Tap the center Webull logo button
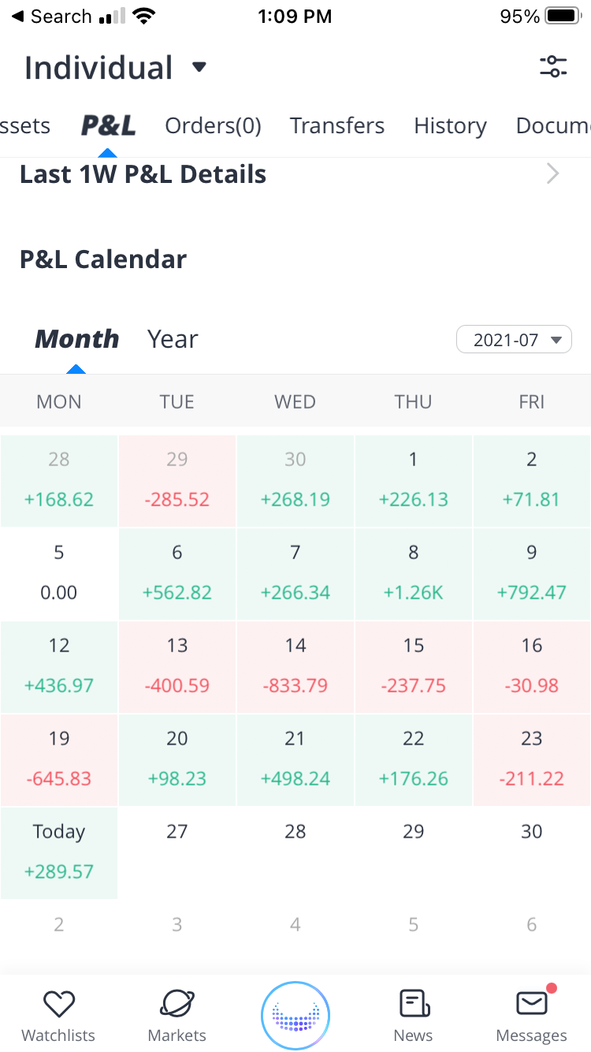 (x=295, y=1016)
